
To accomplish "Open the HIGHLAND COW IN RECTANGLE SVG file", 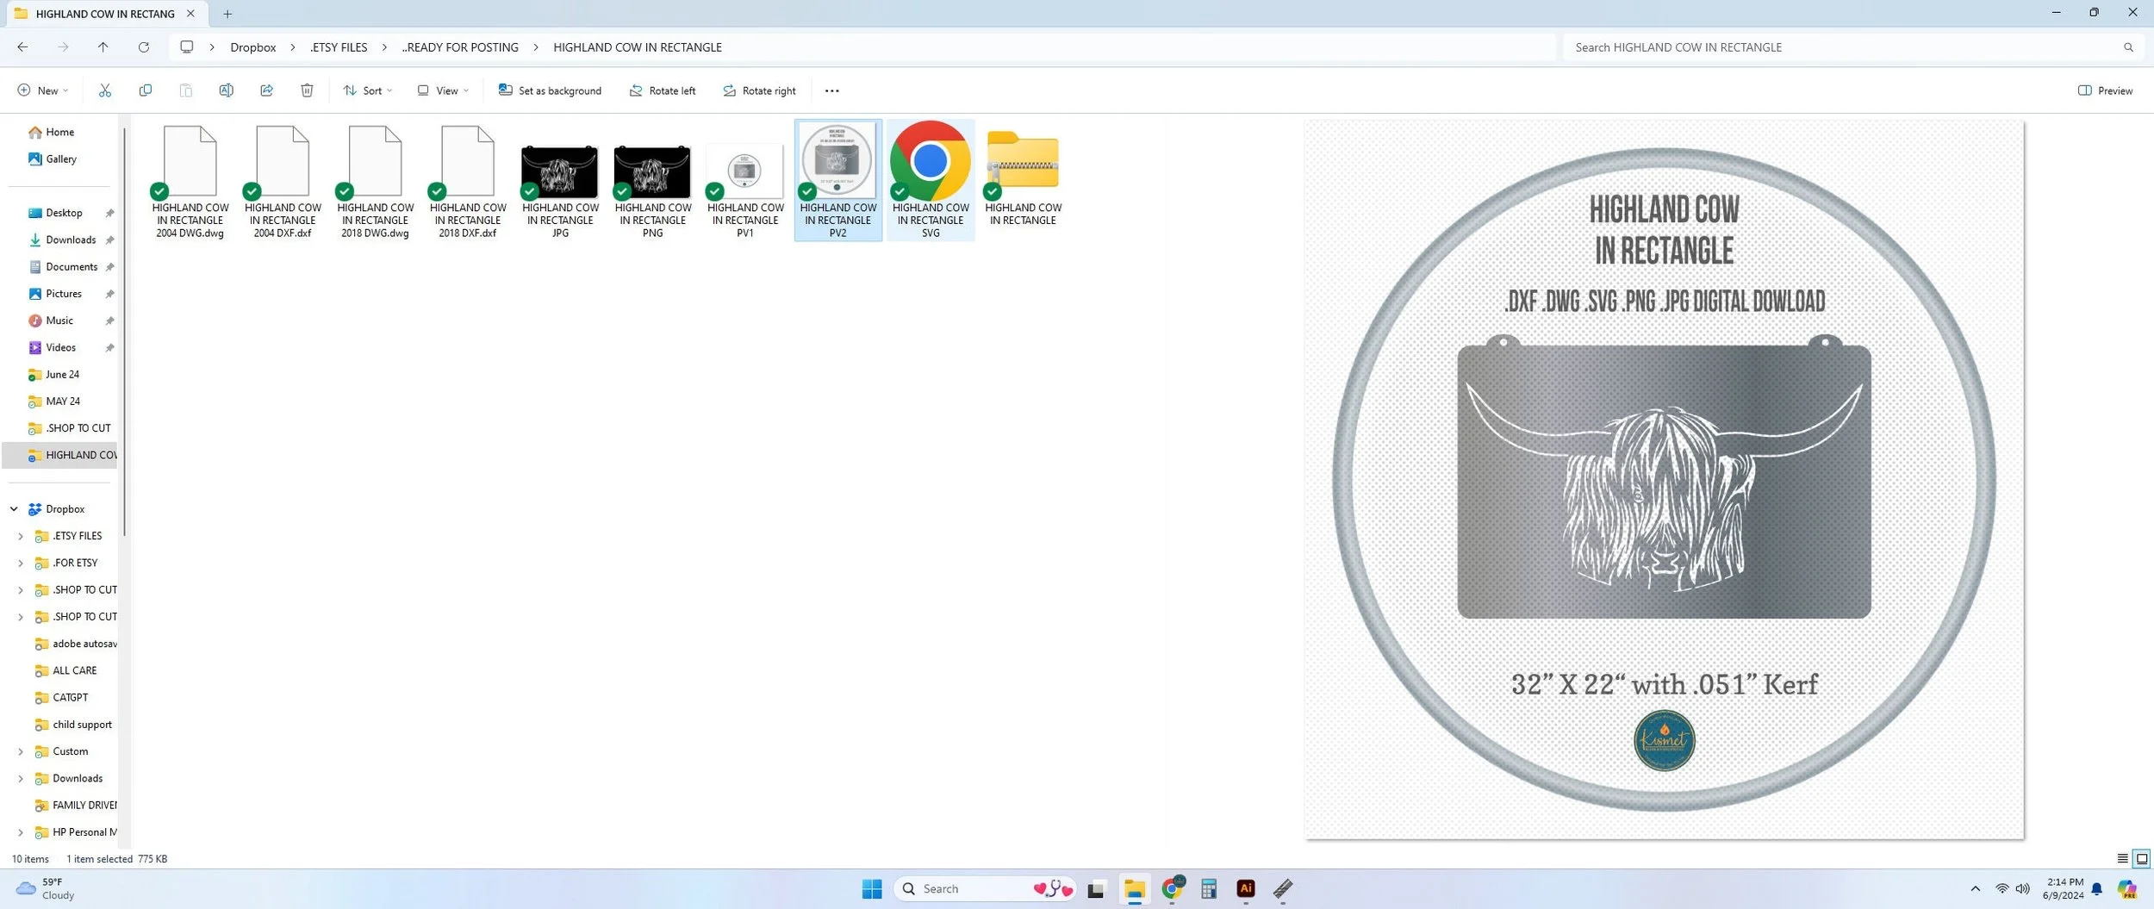I will [931, 180].
